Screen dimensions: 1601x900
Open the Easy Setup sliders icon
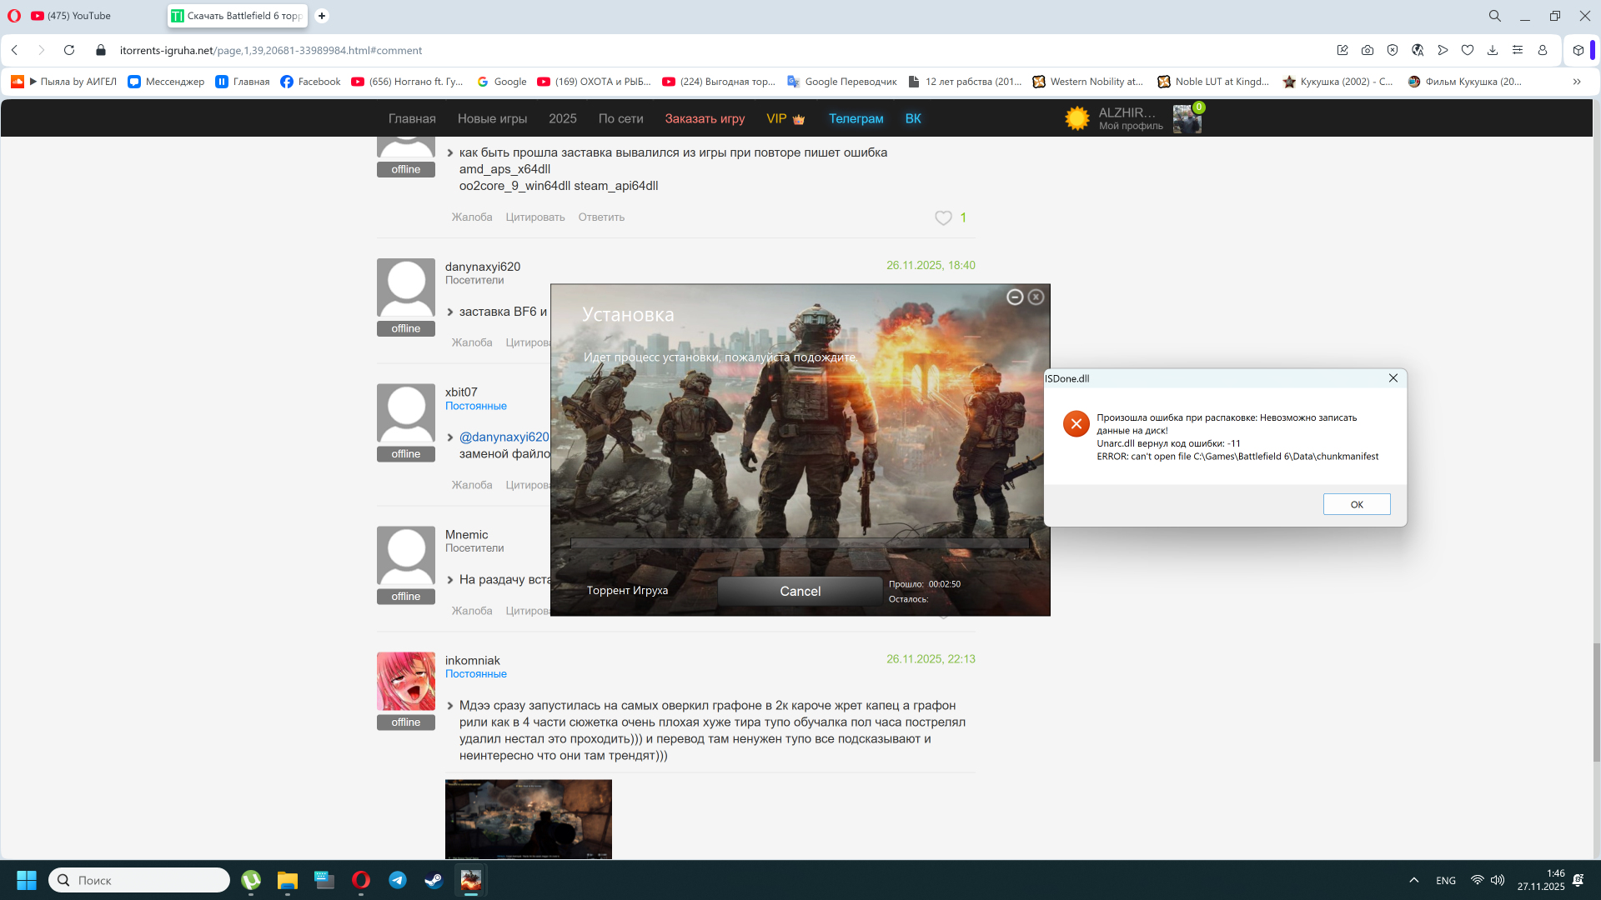click(1518, 50)
